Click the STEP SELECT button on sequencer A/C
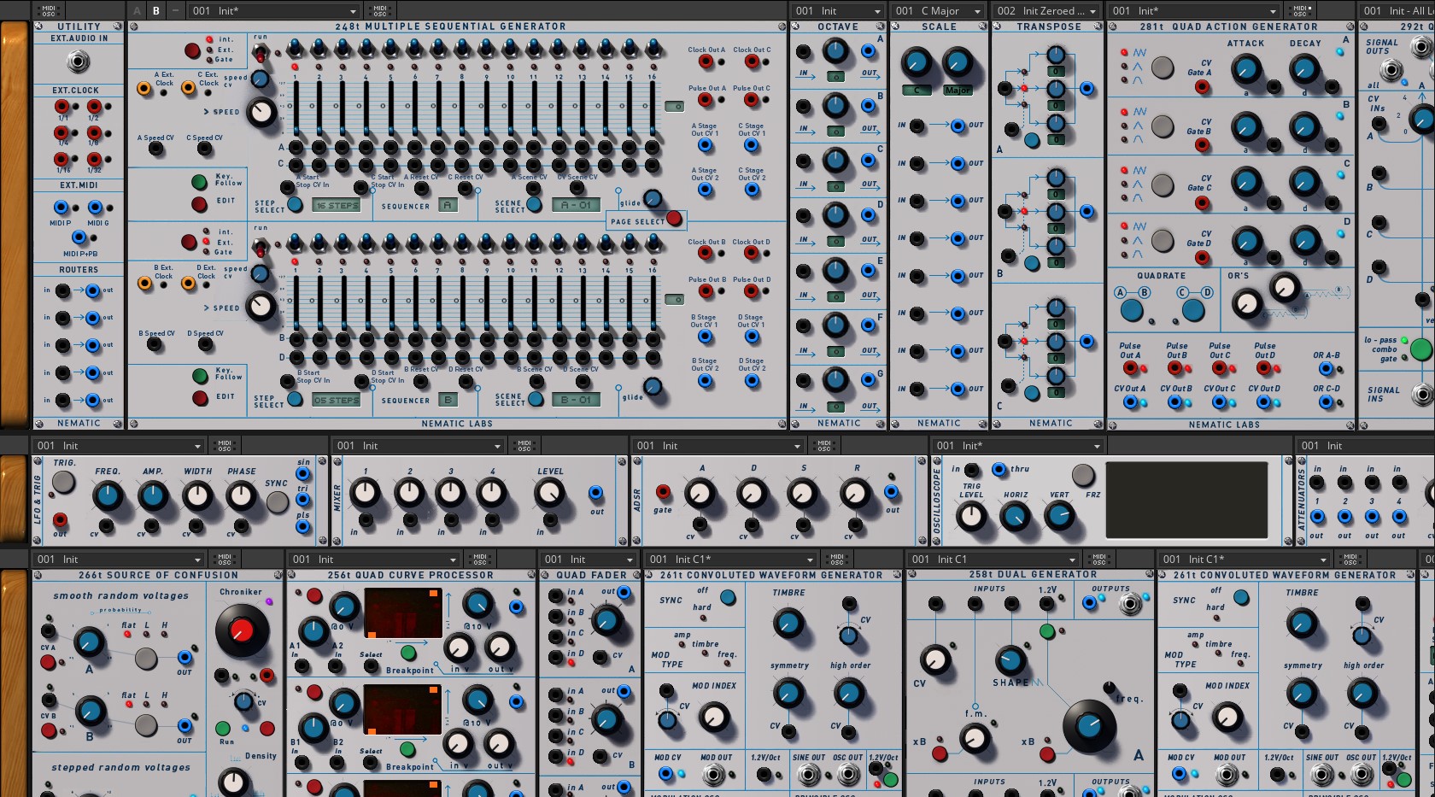 pyautogui.click(x=295, y=205)
